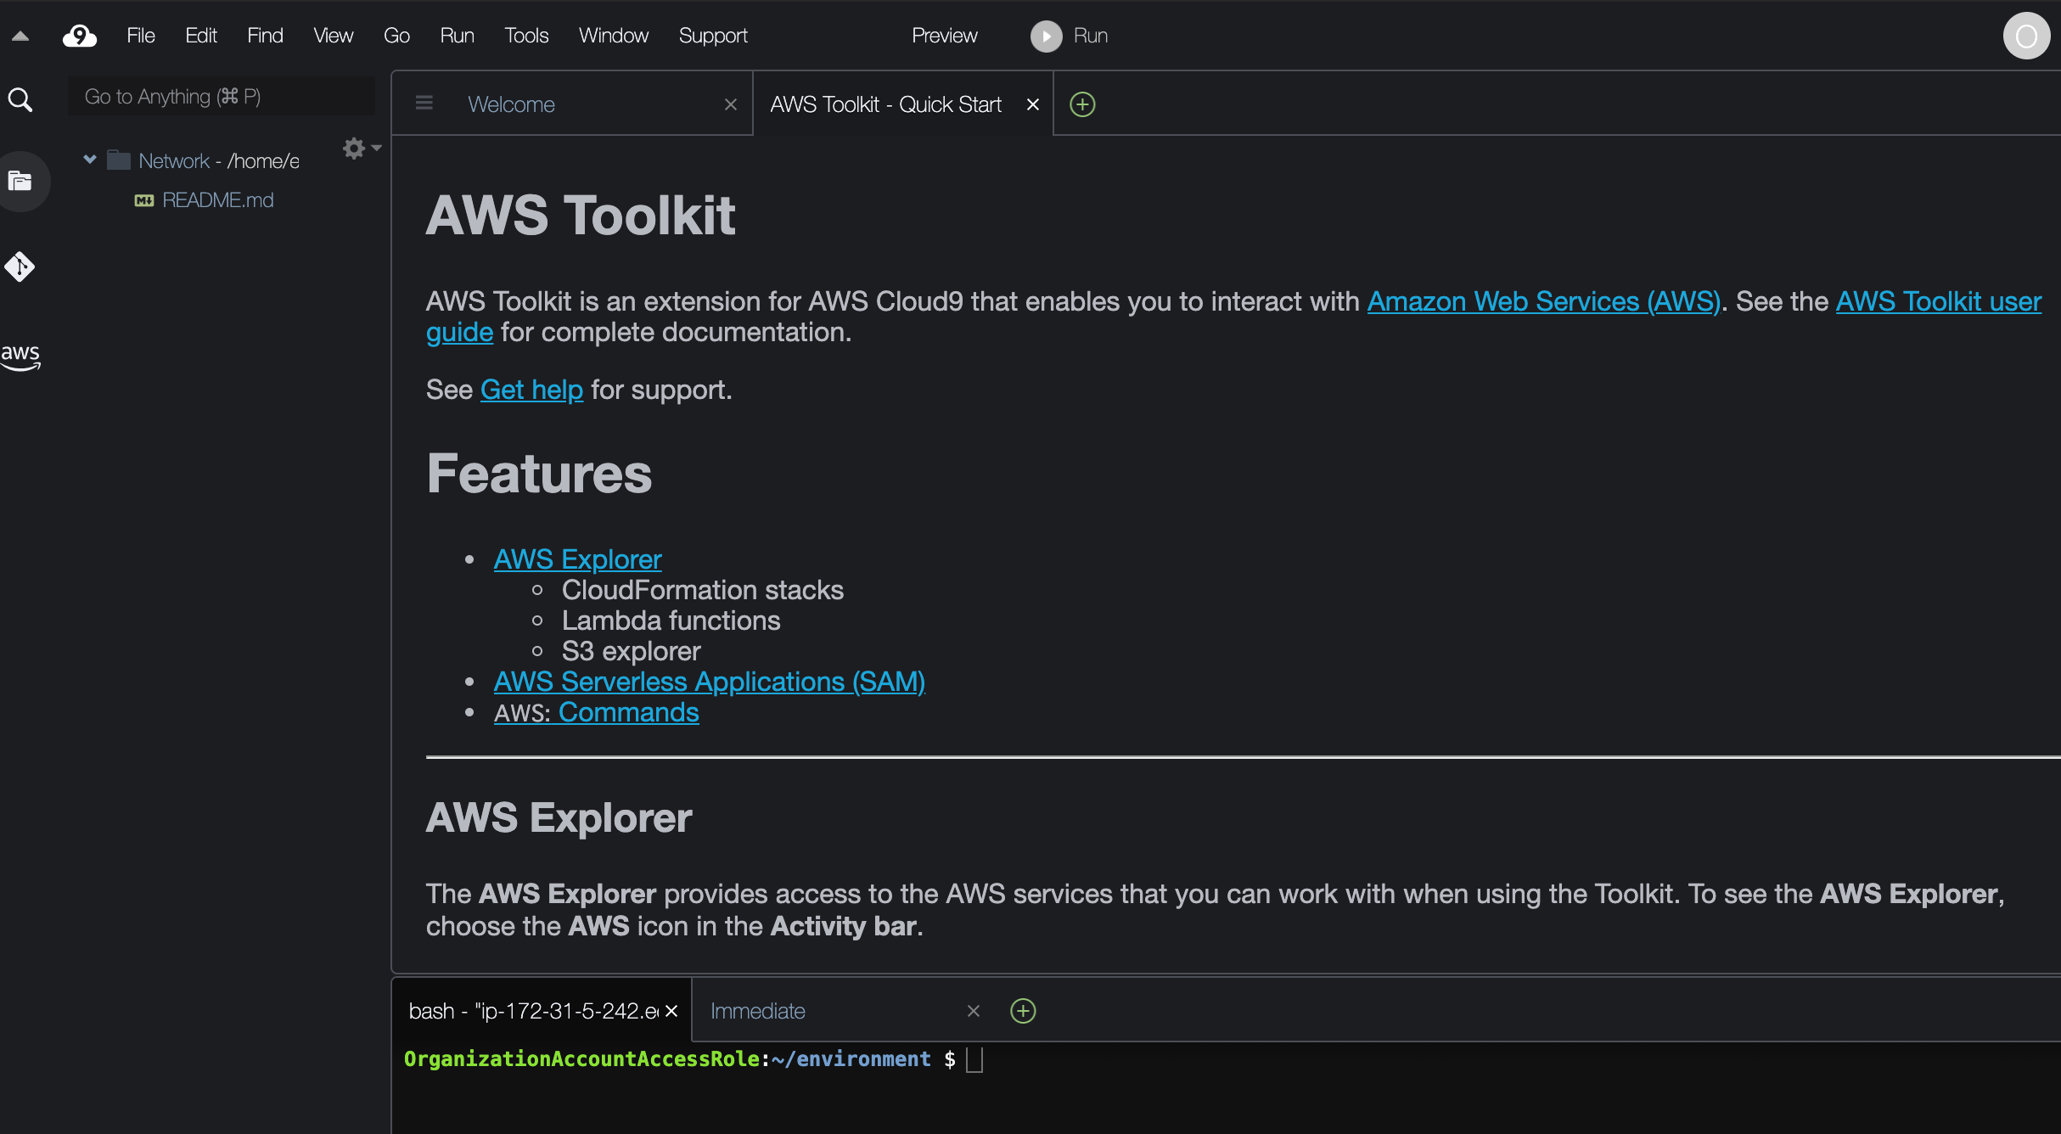Click the "Features" heading

pos(539,473)
